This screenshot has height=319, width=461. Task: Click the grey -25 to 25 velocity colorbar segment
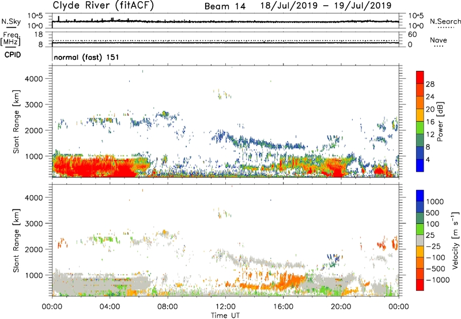[x=420, y=240]
